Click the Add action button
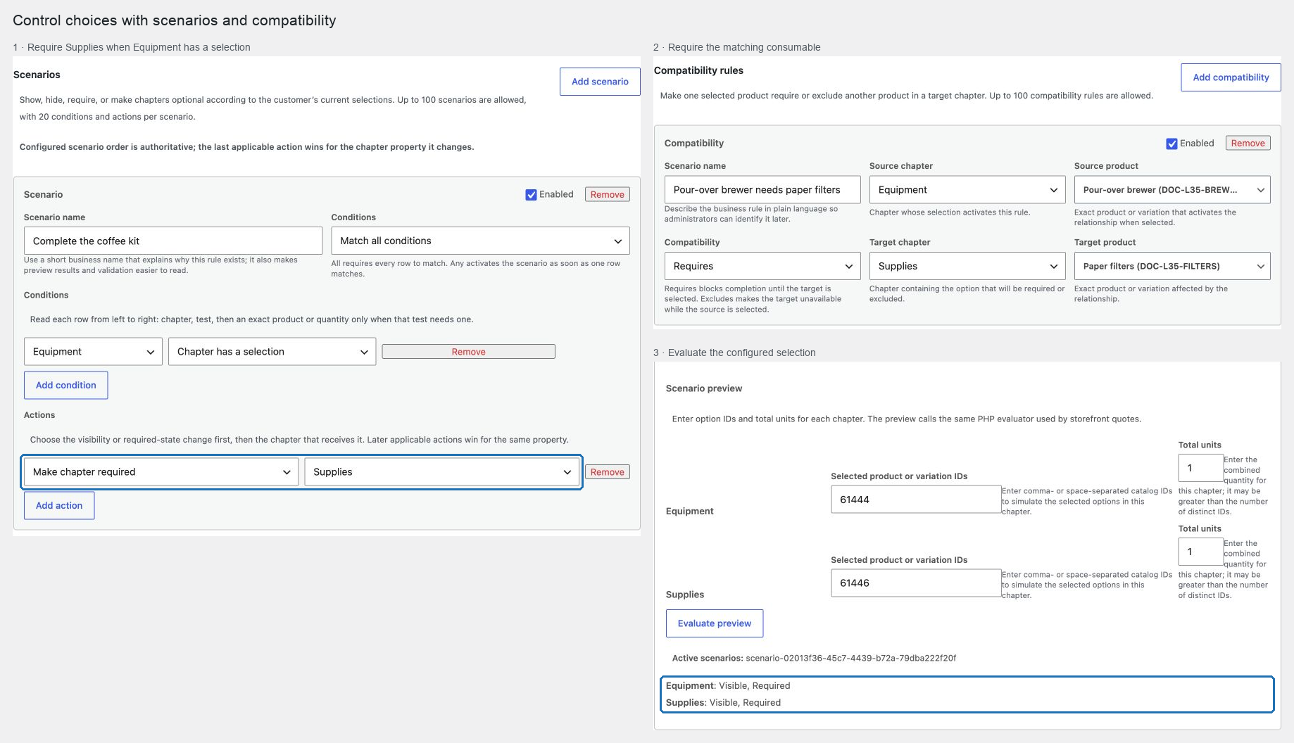Screen dimensions: 1294x743 click(59, 506)
